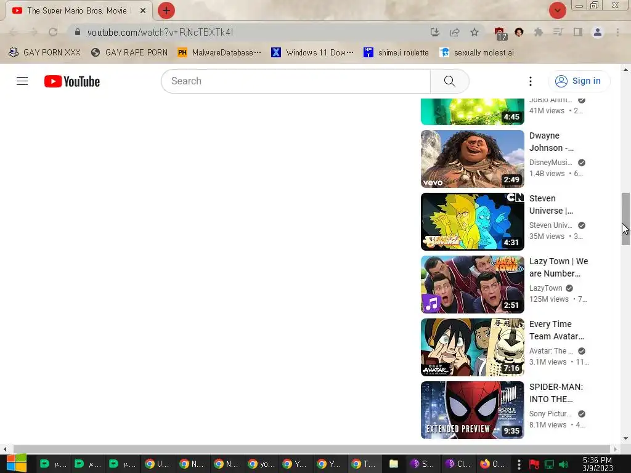Open Sony Pictur... channel name
The height and width of the screenshot is (473, 631).
point(550,413)
